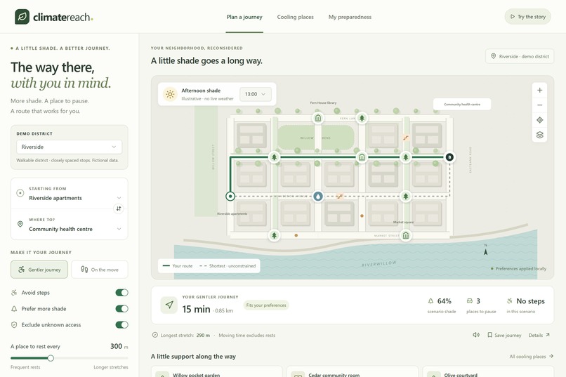This screenshot has width=566, height=377.
Task: Click the audio speaker icon near Save journey
Action: tap(476, 335)
